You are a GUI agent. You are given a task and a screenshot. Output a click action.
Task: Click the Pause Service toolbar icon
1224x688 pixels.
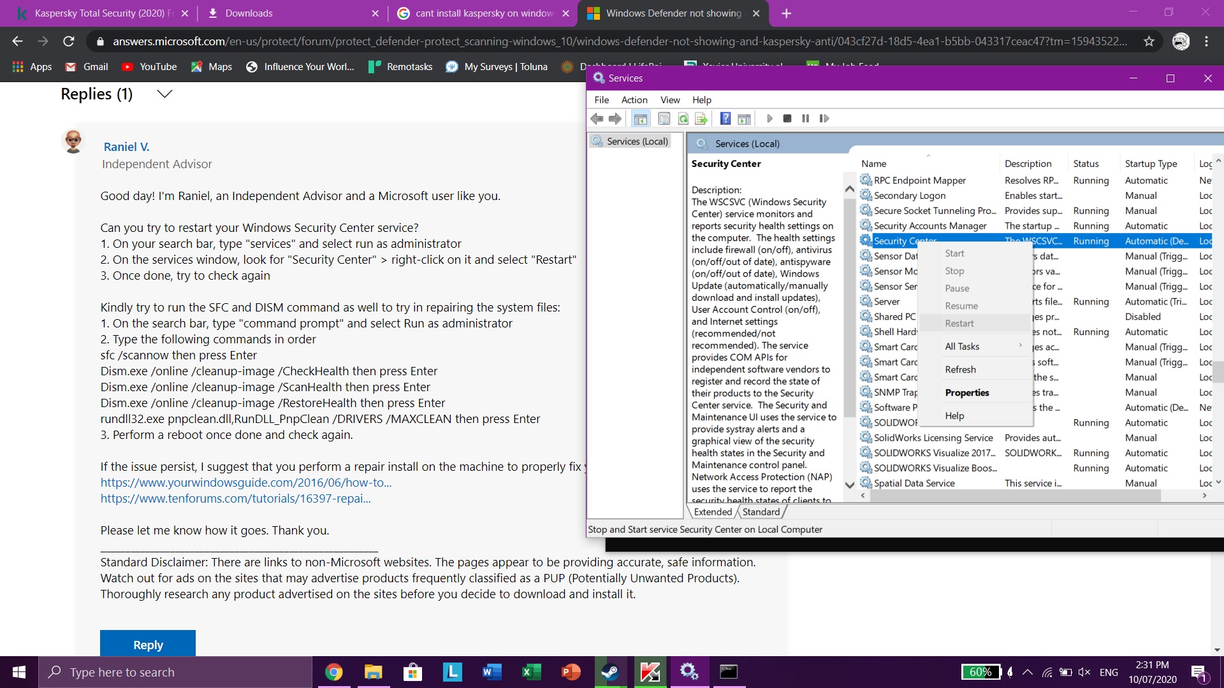tap(805, 118)
